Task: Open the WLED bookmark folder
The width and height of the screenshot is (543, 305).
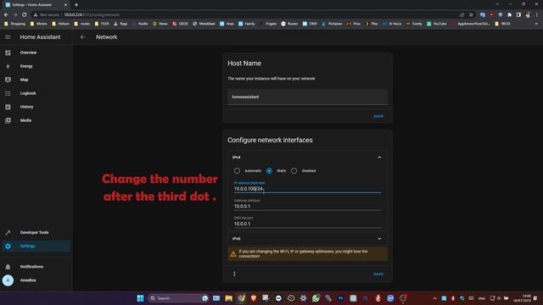Action: click(x=502, y=24)
